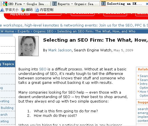Go to the SEW Home breadcrumb link
This screenshot has width=148, height=126.
[7, 31]
